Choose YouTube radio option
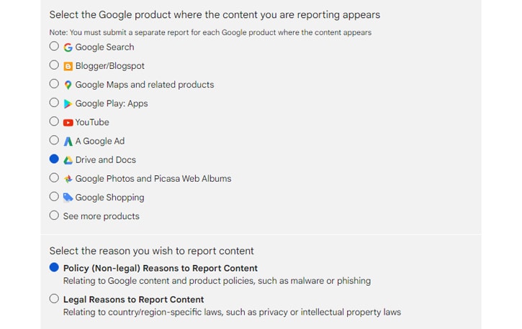The height and width of the screenshot is (329, 522). (x=54, y=121)
